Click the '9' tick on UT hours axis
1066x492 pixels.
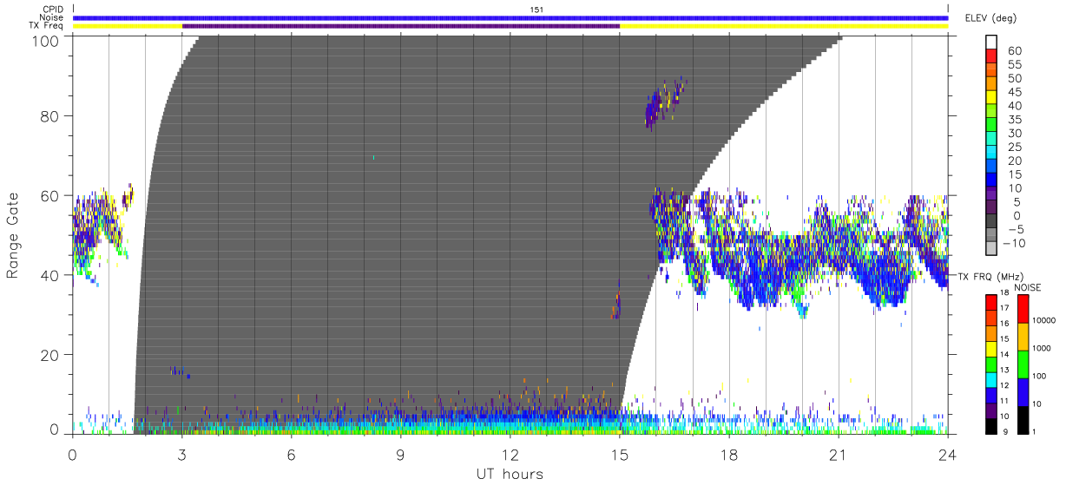click(x=401, y=454)
